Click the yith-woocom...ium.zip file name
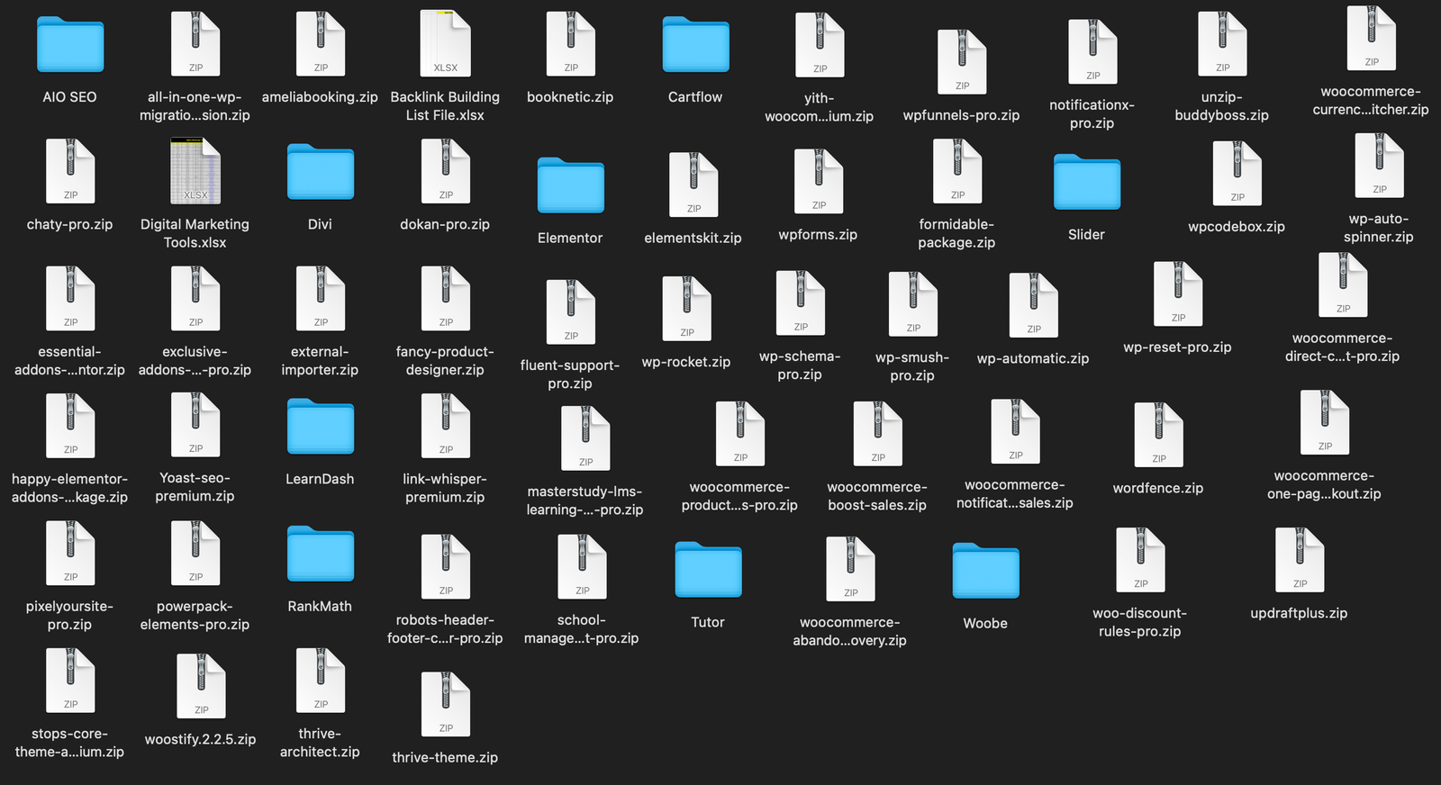This screenshot has height=785, width=1441. point(819,107)
